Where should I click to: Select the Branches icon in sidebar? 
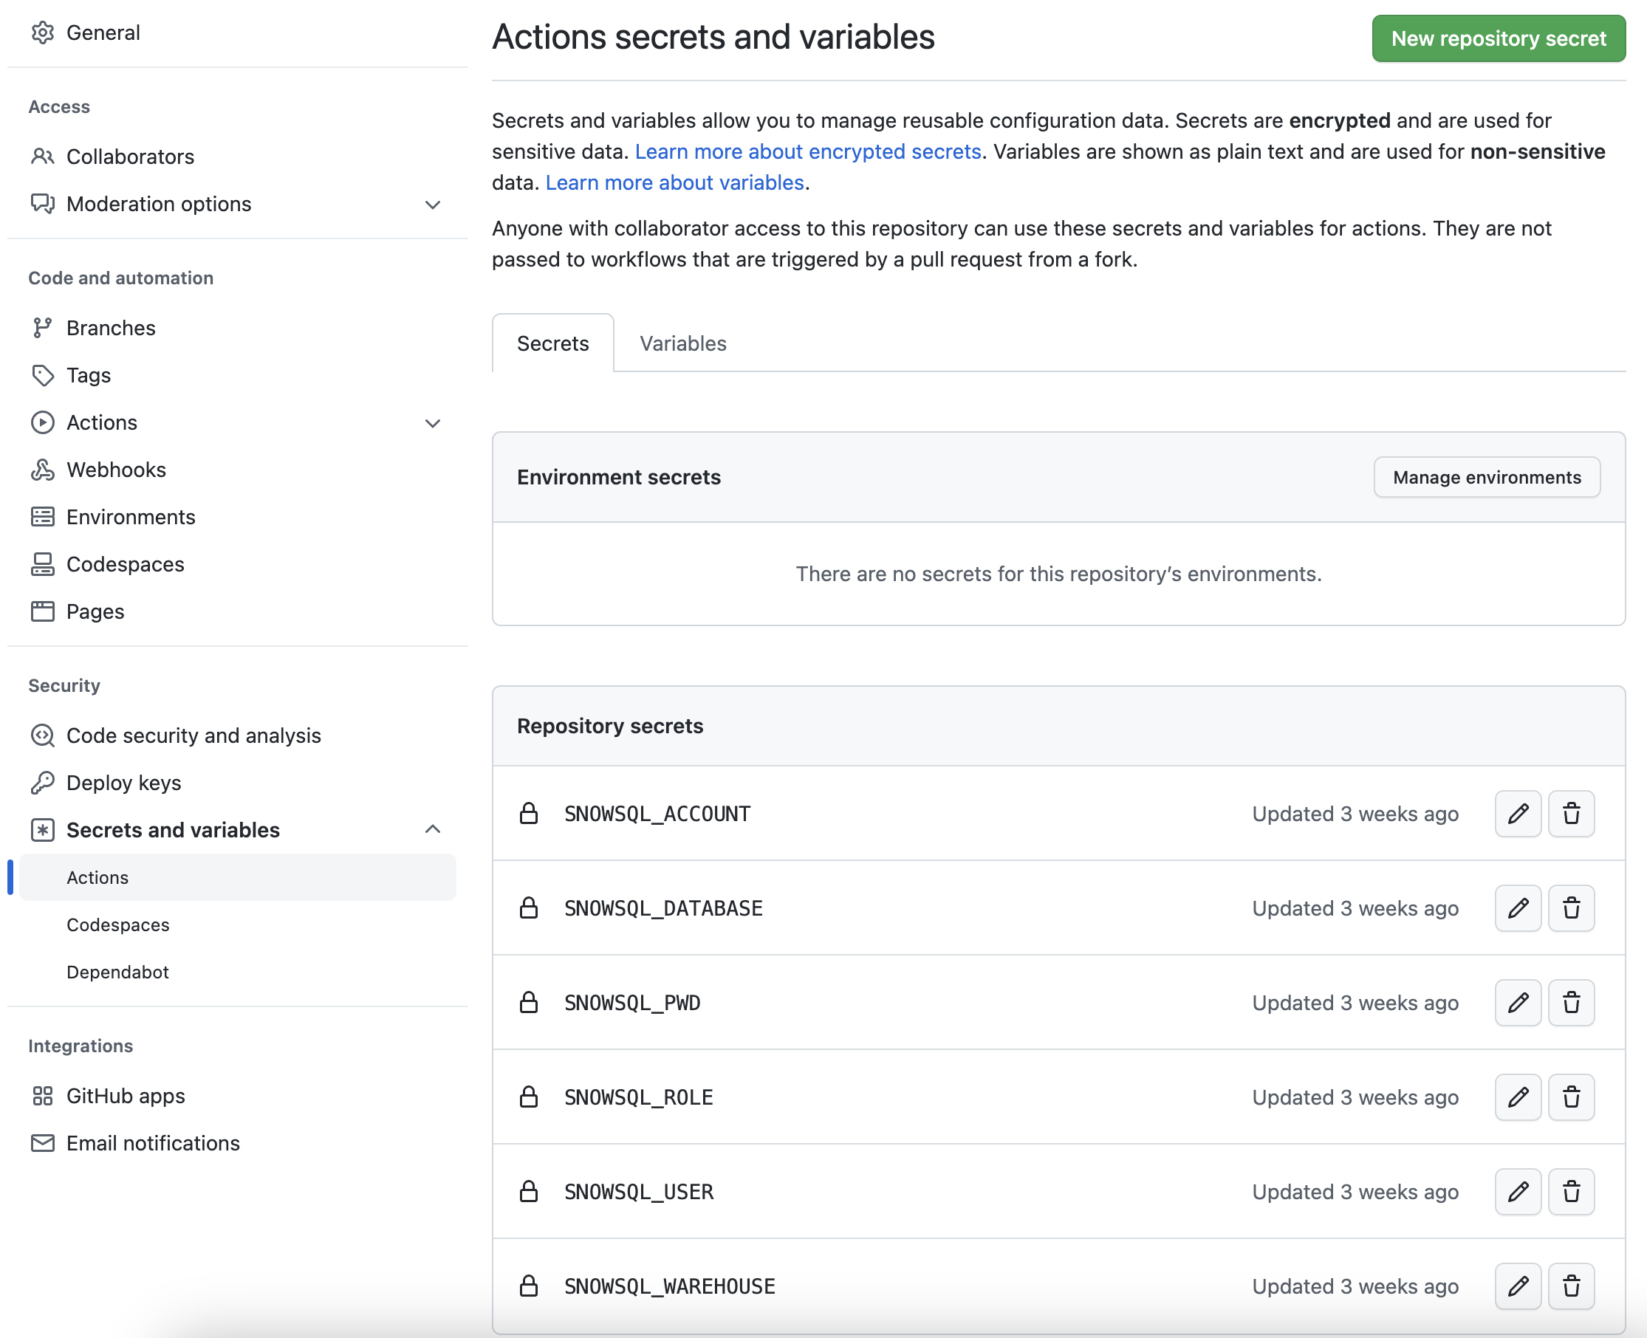pos(42,328)
